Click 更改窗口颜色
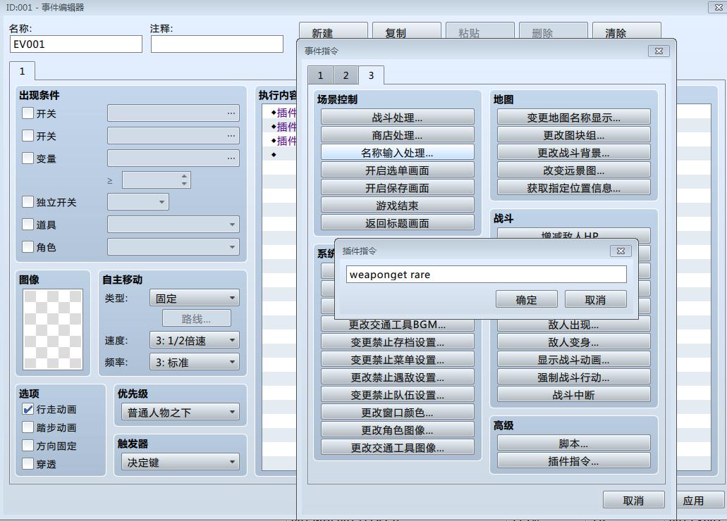 click(x=397, y=413)
